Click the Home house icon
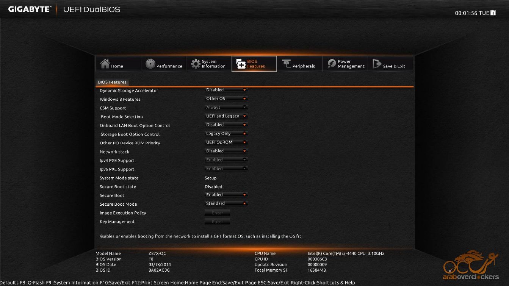The image size is (509, 286). point(105,64)
